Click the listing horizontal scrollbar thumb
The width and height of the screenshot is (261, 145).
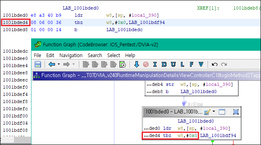coord(22,139)
